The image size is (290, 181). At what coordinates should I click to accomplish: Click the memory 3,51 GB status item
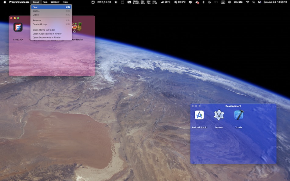104,2
